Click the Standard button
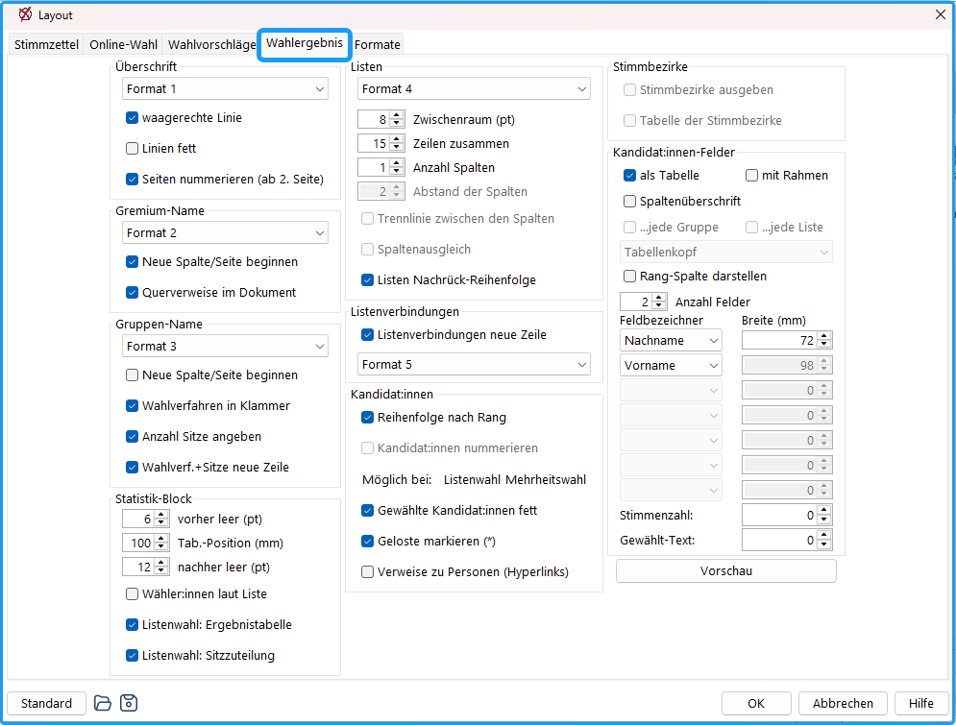Screen dimensions: 956x725 tap(46, 703)
